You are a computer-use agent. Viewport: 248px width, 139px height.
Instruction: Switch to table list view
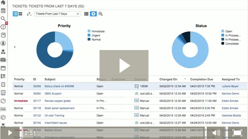(x=15, y=14)
